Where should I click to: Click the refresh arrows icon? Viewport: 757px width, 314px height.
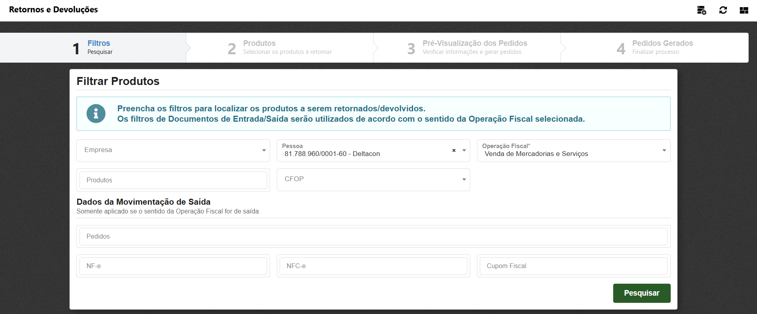pyautogui.click(x=723, y=10)
